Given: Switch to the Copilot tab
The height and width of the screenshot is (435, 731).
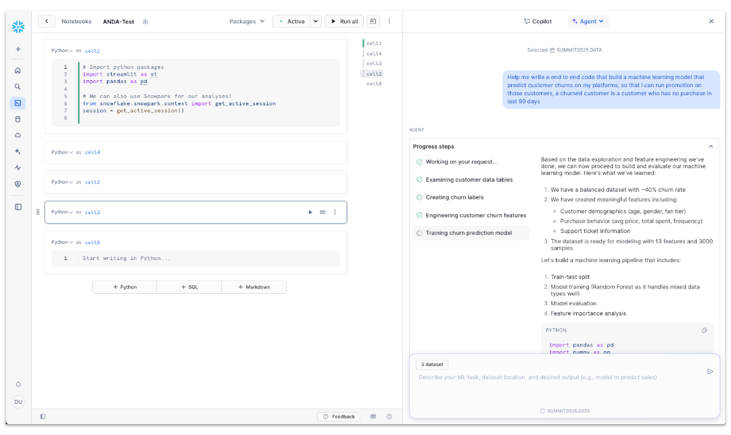Looking at the screenshot, I should pos(538,21).
